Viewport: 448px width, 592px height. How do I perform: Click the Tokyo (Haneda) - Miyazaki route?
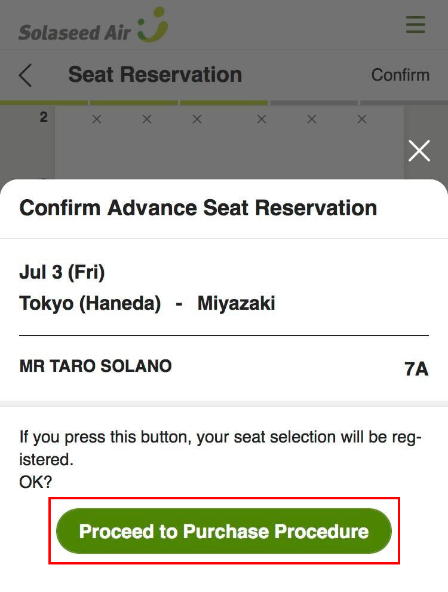[x=147, y=303]
